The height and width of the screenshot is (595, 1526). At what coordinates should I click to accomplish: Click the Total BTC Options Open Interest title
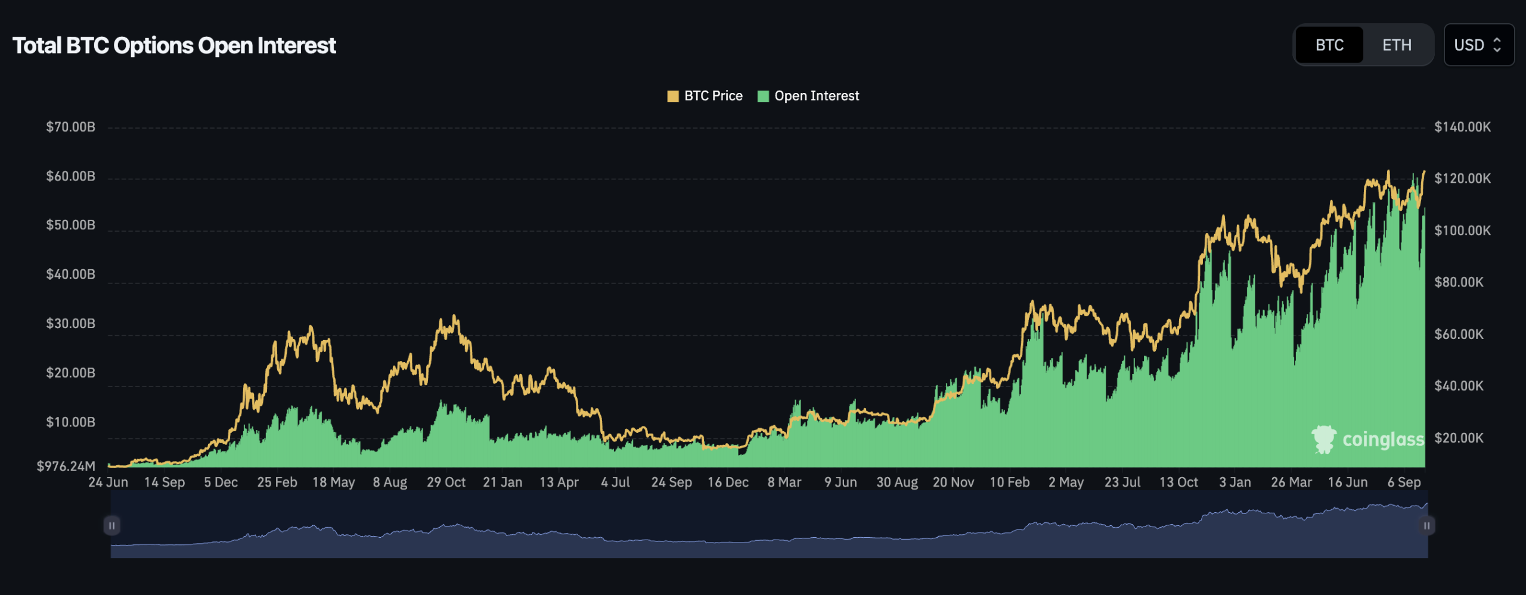click(x=175, y=45)
